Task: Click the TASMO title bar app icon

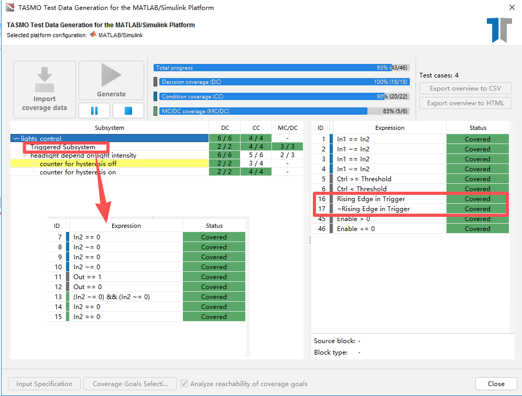Action: pos(9,8)
